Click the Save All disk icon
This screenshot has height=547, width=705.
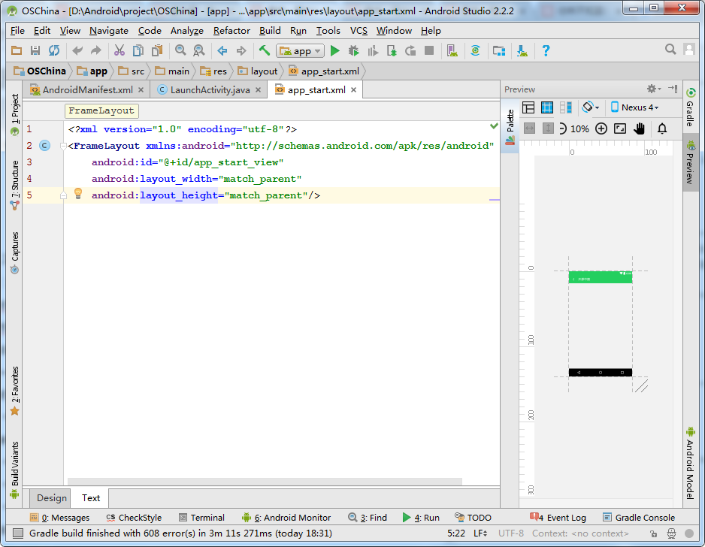click(x=35, y=50)
